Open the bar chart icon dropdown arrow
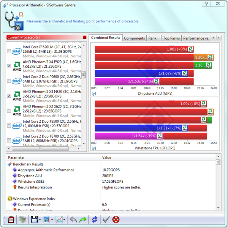The height and width of the screenshot is (228, 228). tap(52, 220)
